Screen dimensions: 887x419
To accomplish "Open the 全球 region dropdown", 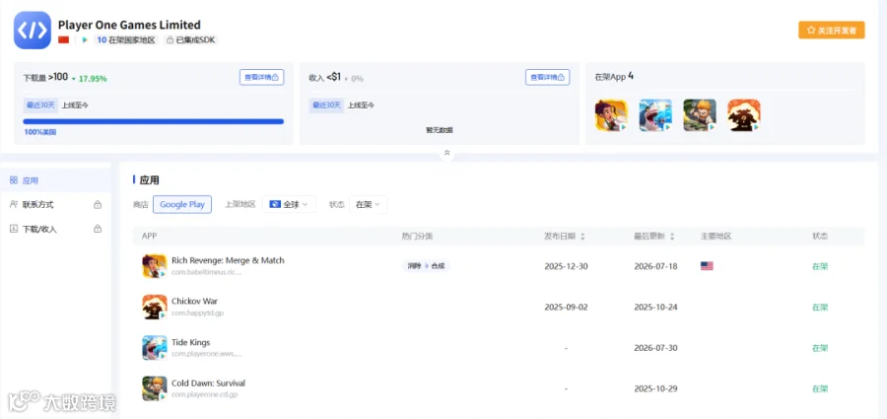I will pyautogui.click(x=289, y=204).
